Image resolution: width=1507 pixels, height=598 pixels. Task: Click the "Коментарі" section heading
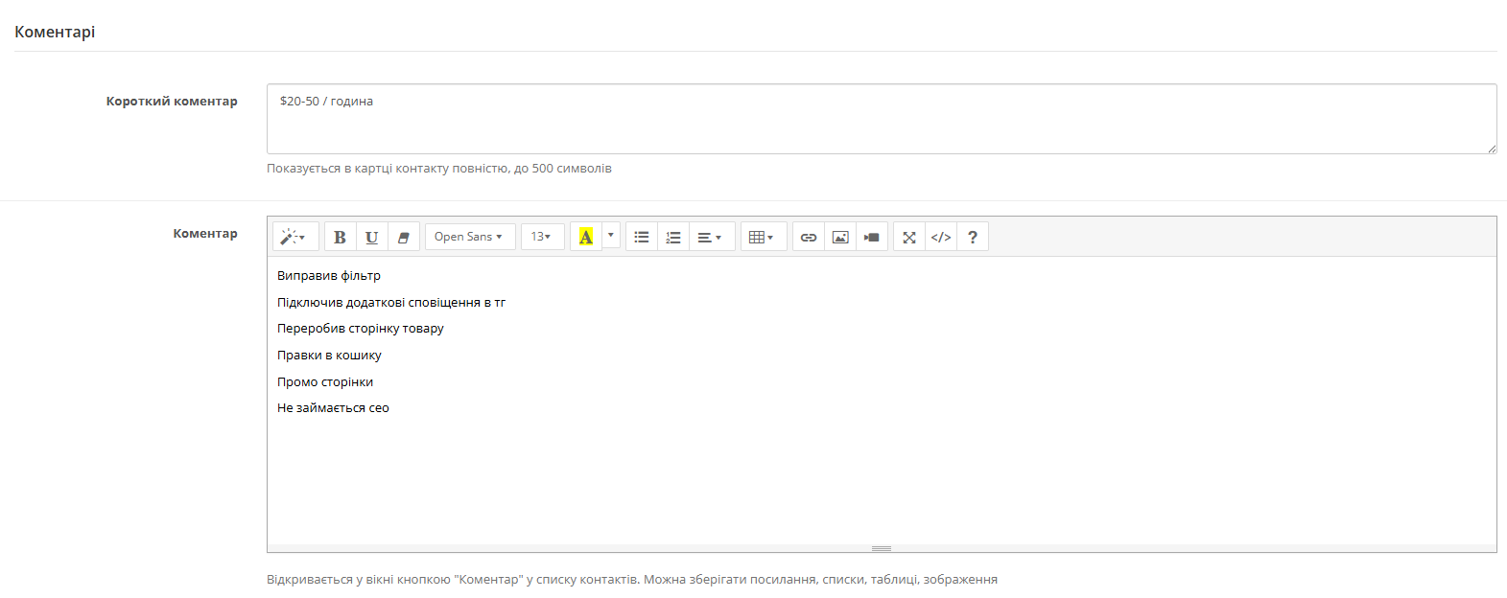(55, 32)
